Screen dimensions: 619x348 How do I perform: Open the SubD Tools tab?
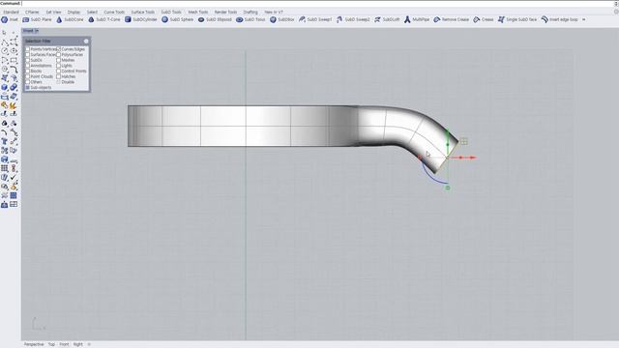coord(171,13)
